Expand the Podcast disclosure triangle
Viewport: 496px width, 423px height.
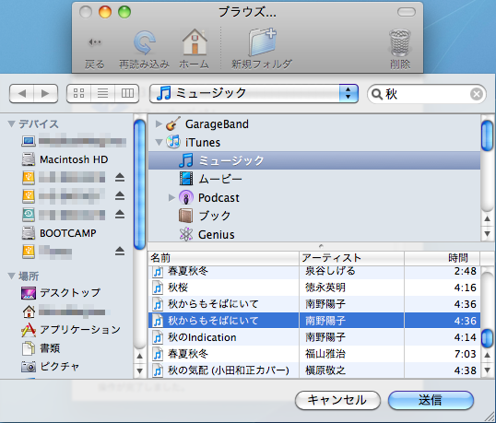pyautogui.click(x=171, y=198)
